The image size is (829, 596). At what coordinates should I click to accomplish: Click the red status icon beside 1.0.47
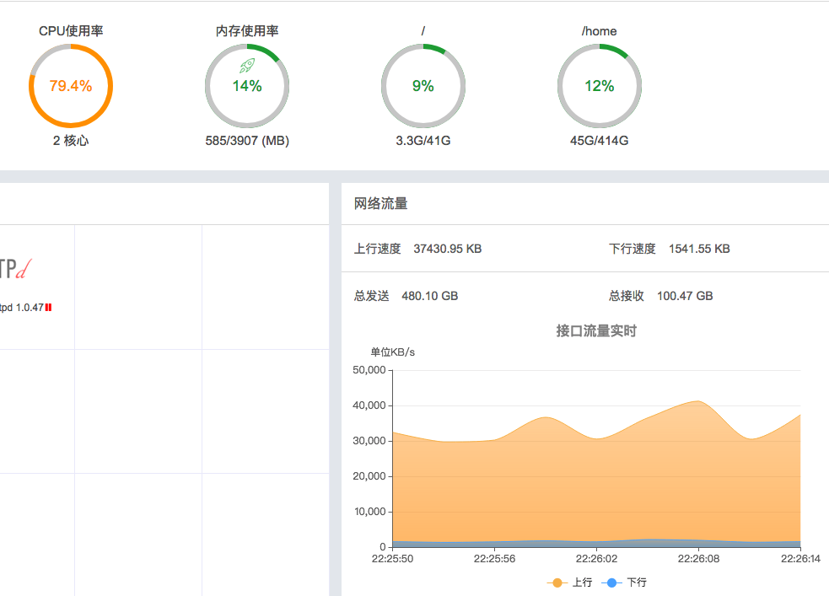pyautogui.click(x=49, y=308)
